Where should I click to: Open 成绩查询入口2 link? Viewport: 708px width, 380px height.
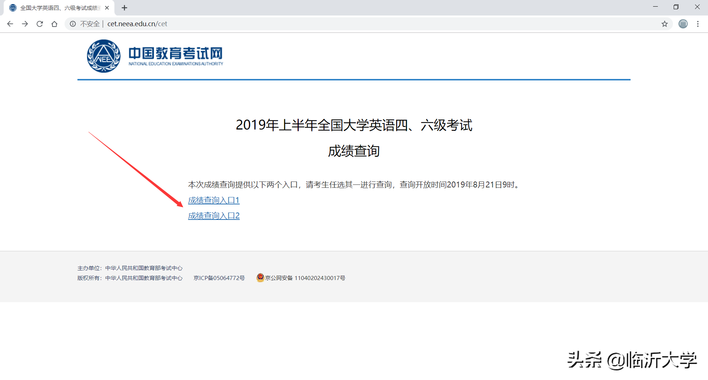point(214,215)
